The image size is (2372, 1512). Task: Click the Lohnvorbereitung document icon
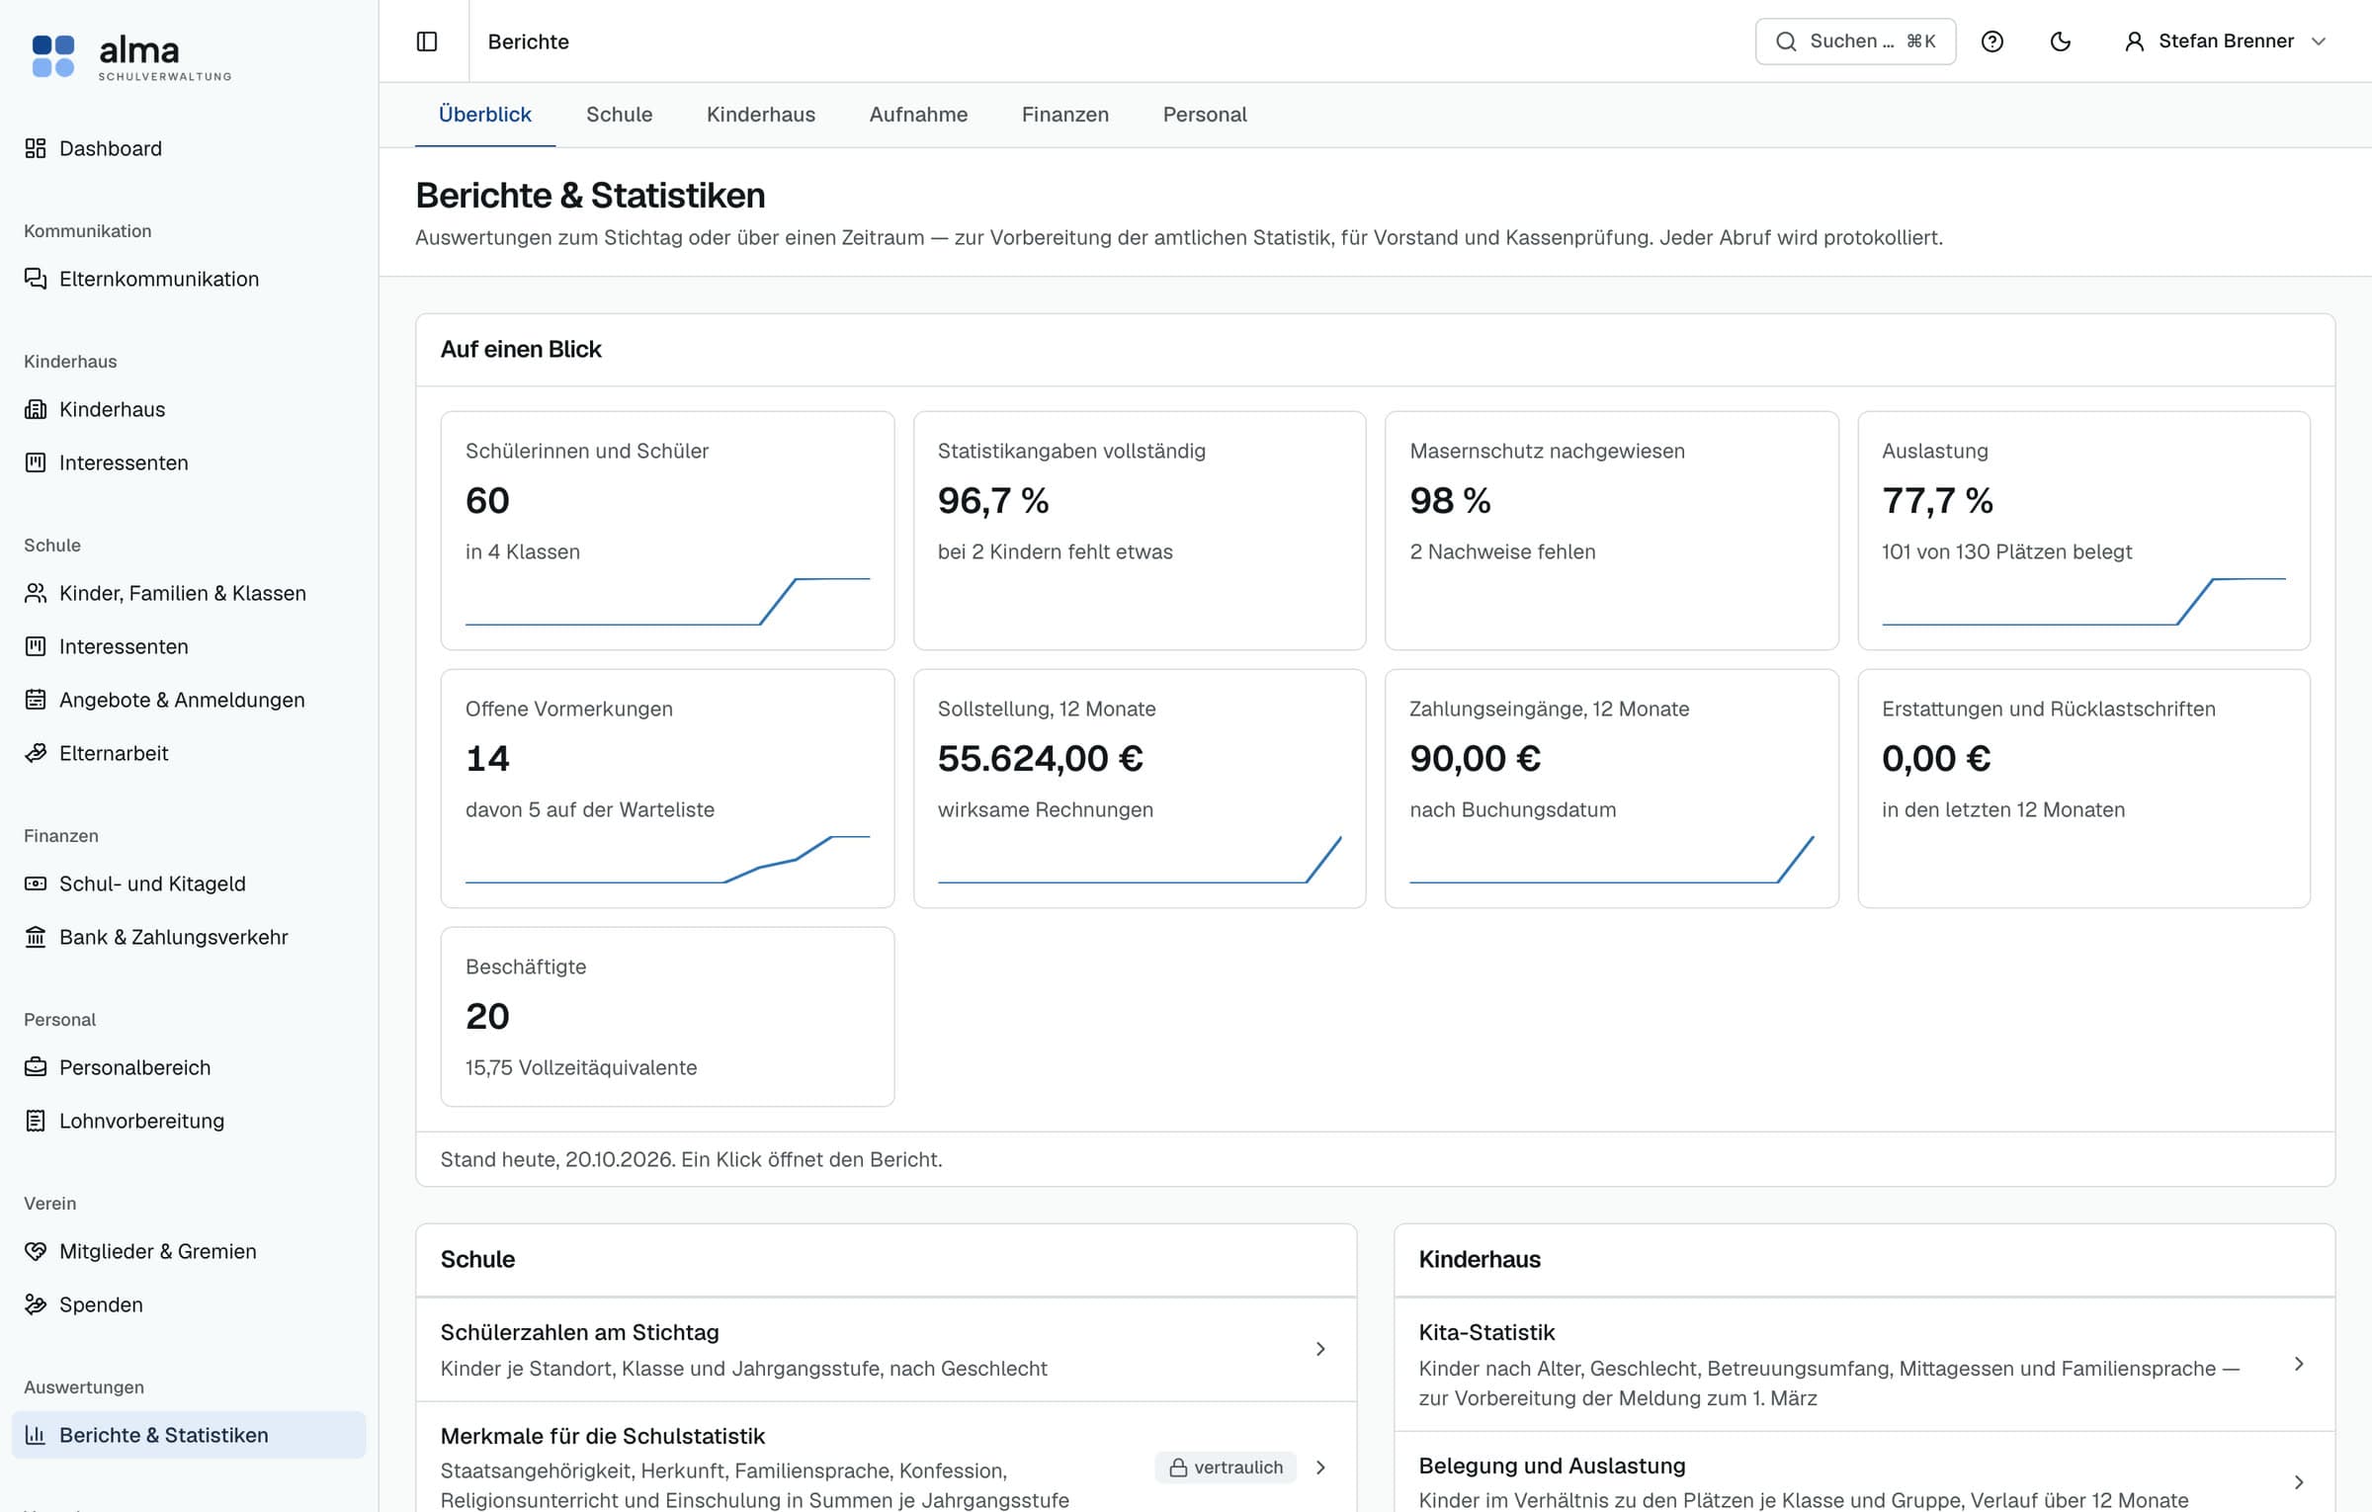[36, 1121]
